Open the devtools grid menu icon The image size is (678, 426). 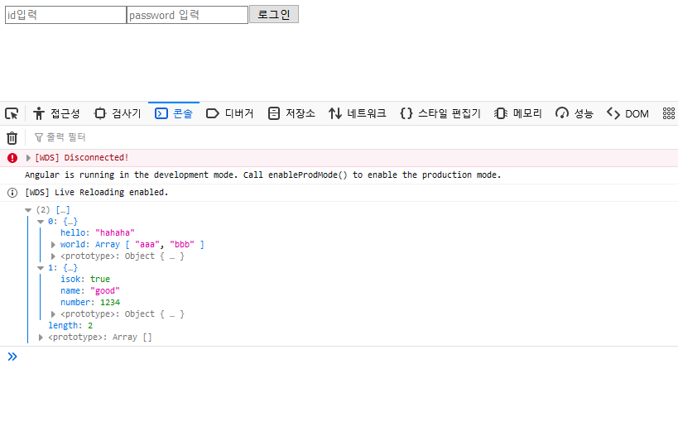[x=669, y=113]
